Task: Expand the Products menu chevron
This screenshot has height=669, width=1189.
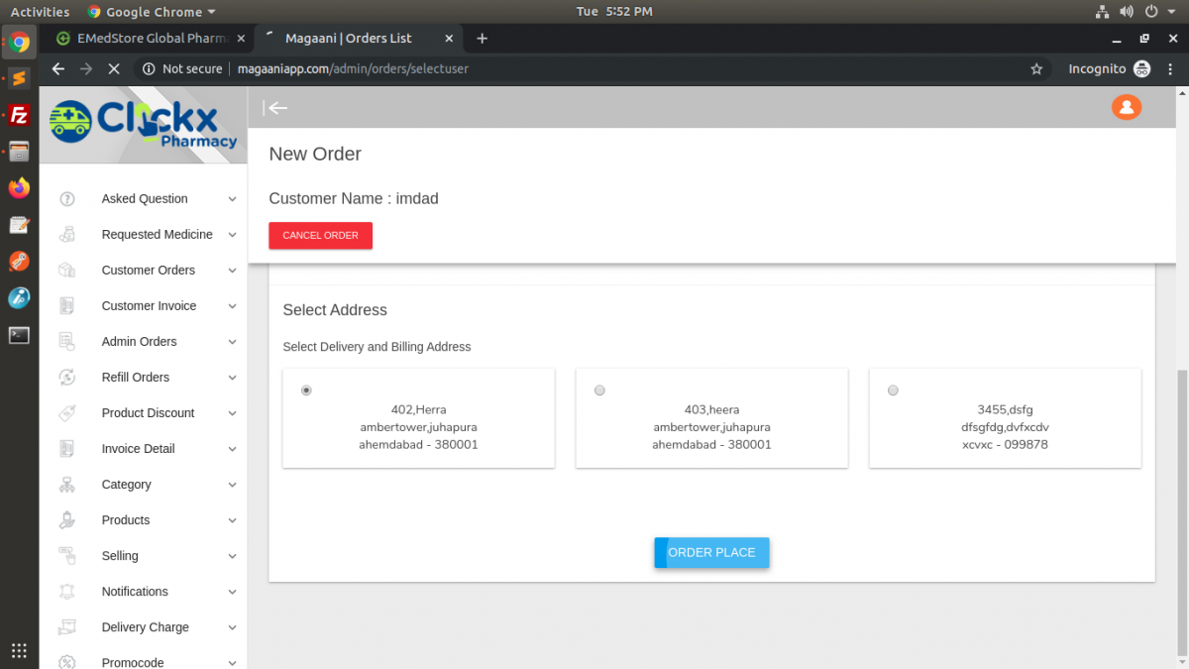Action: pyautogui.click(x=232, y=520)
